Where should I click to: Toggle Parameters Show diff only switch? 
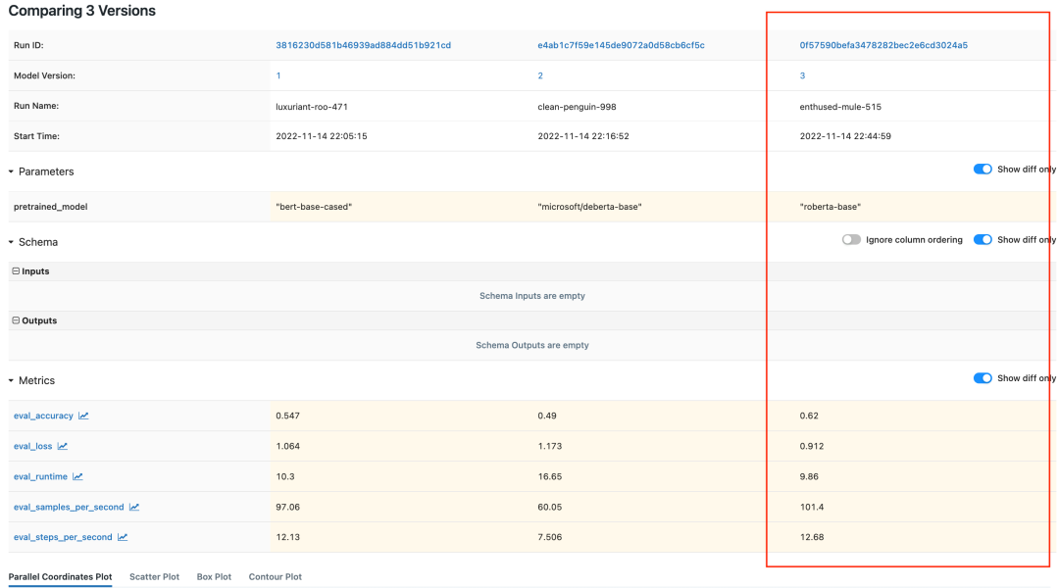coord(983,170)
